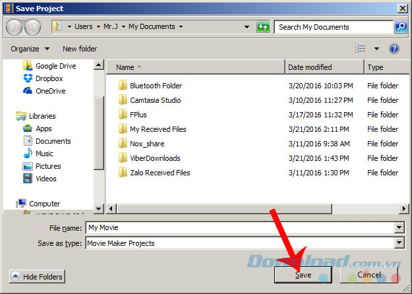
Task: Open the Help question mark icon
Action: coord(394,49)
